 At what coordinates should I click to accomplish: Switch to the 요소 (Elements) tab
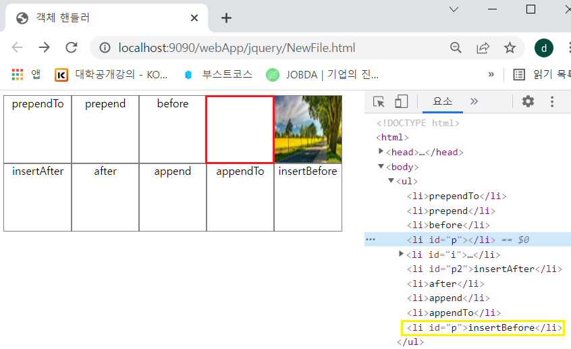[x=443, y=102]
